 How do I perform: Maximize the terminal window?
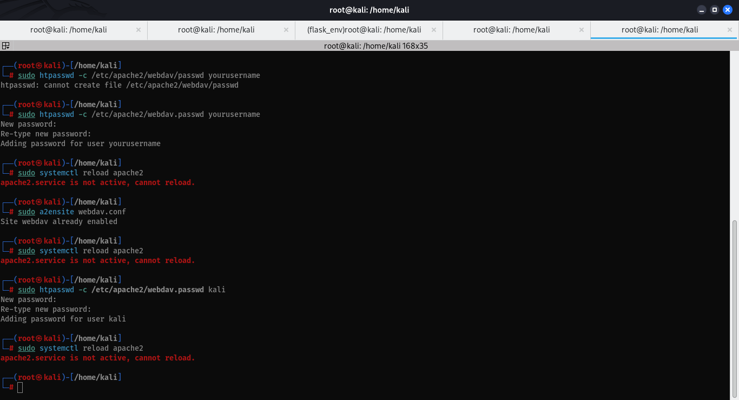pyautogui.click(x=715, y=10)
